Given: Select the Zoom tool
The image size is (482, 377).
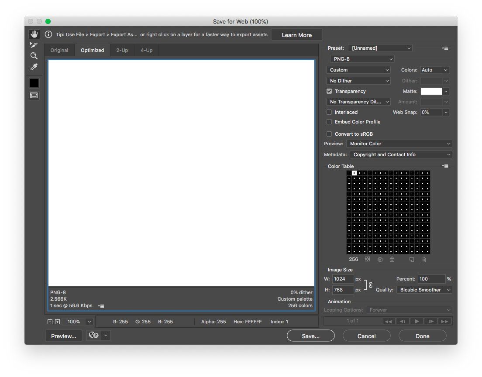Looking at the screenshot, I should click(x=34, y=56).
